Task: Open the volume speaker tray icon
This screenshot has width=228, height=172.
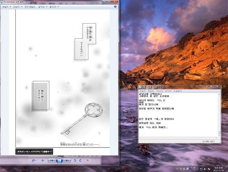Action: coord(205,169)
